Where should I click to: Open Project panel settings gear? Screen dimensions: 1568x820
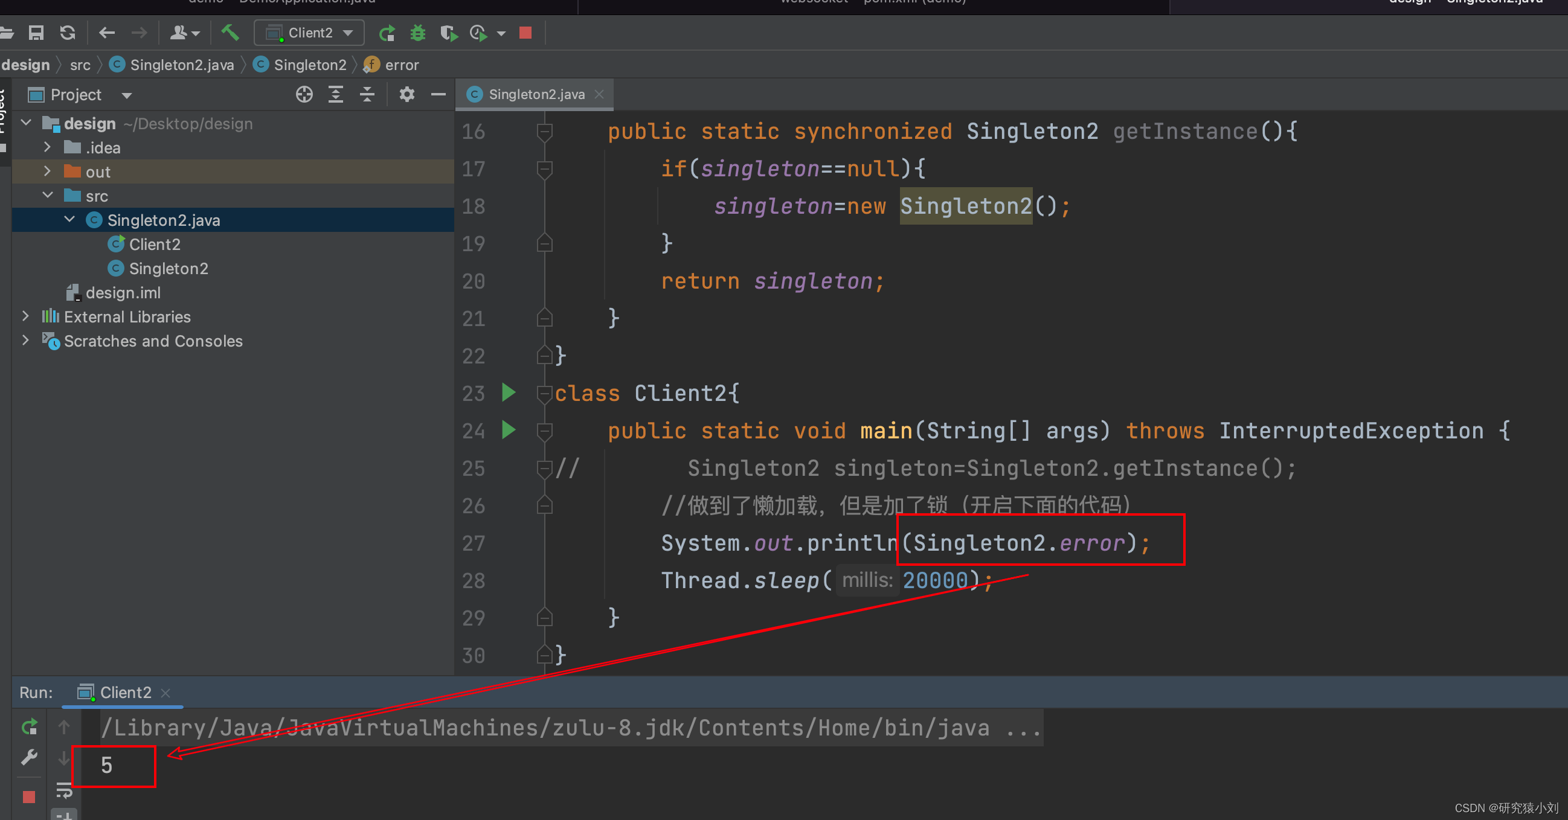pyautogui.click(x=406, y=94)
